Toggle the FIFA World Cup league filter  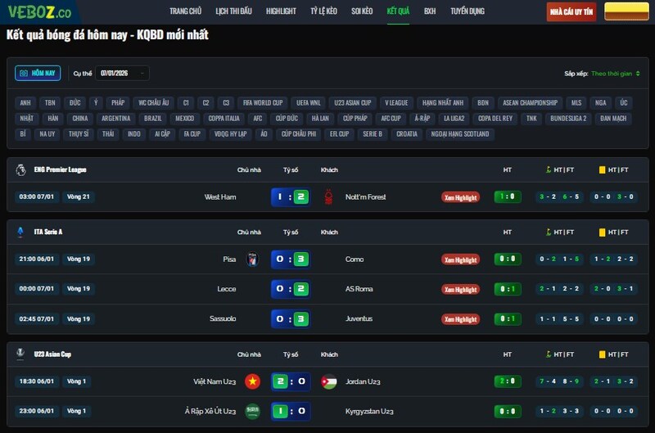click(262, 103)
